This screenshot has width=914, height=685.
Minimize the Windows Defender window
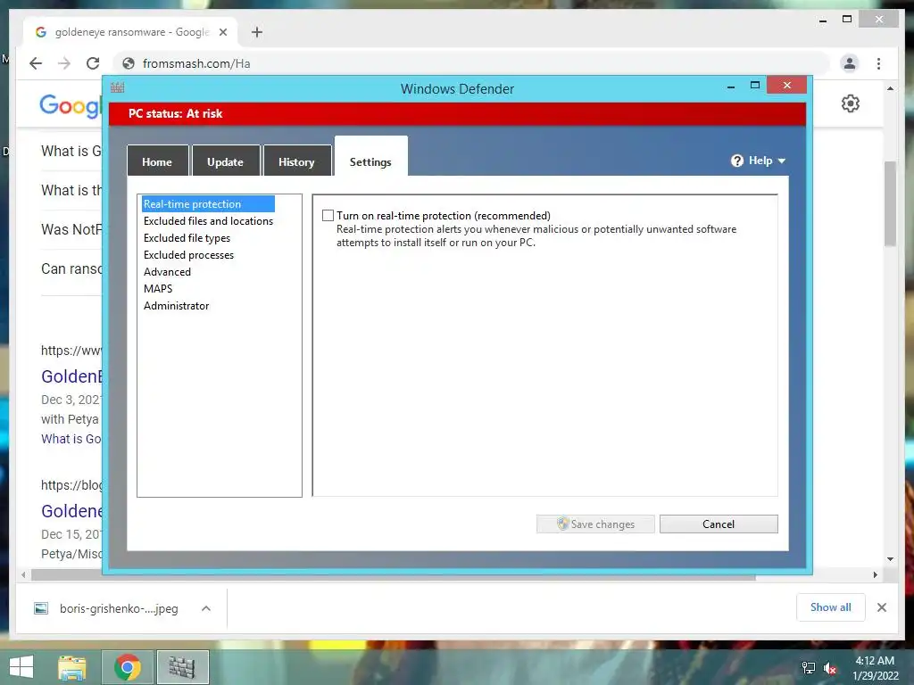tap(730, 87)
